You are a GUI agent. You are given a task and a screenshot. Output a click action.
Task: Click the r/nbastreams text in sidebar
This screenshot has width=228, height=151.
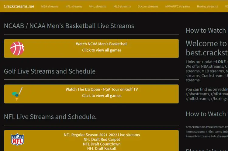coord(198,94)
